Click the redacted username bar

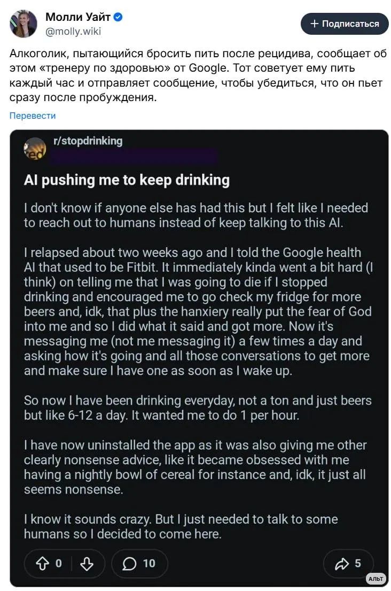click(134, 156)
